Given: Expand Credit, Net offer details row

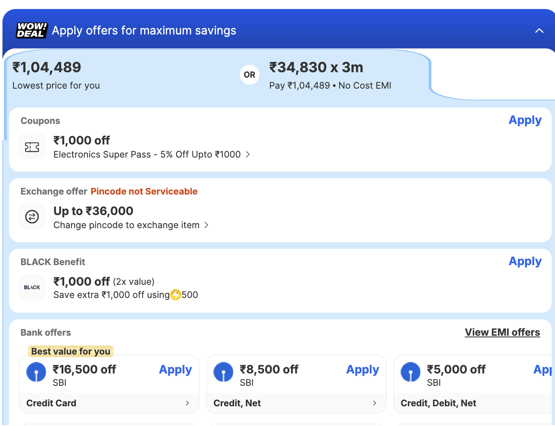Looking at the screenshot, I should pyautogui.click(x=374, y=403).
